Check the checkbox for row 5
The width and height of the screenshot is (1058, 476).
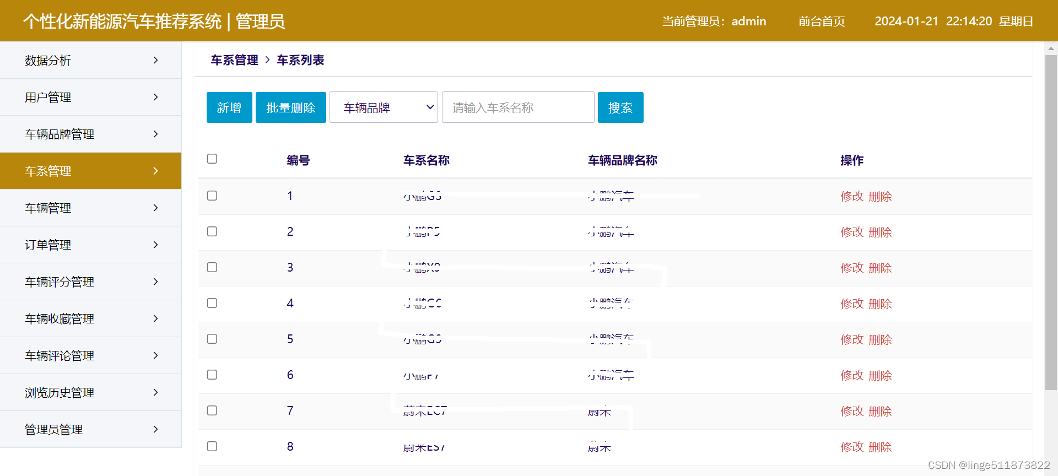click(x=212, y=339)
